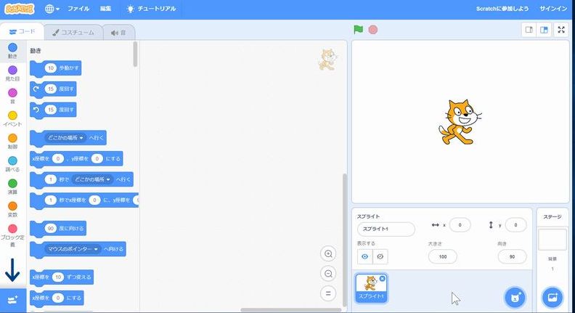Enter full screen stage mode
The height and width of the screenshot is (313, 575).
tap(561, 30)
